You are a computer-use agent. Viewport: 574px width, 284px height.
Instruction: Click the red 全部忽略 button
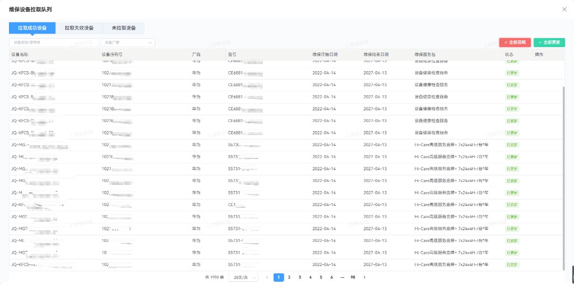coord(515,43)
